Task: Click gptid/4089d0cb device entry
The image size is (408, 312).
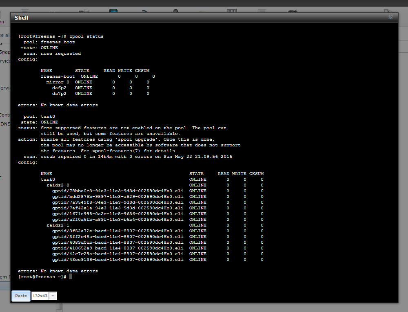Action: 118,242
